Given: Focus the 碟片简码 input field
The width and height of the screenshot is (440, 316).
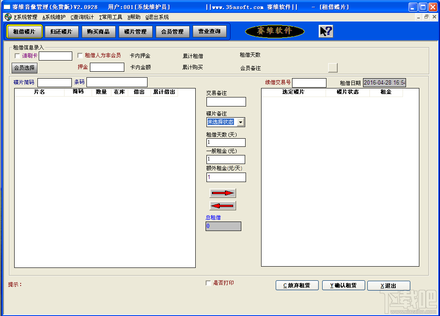Looking at the screenshot, I should 55,82.
